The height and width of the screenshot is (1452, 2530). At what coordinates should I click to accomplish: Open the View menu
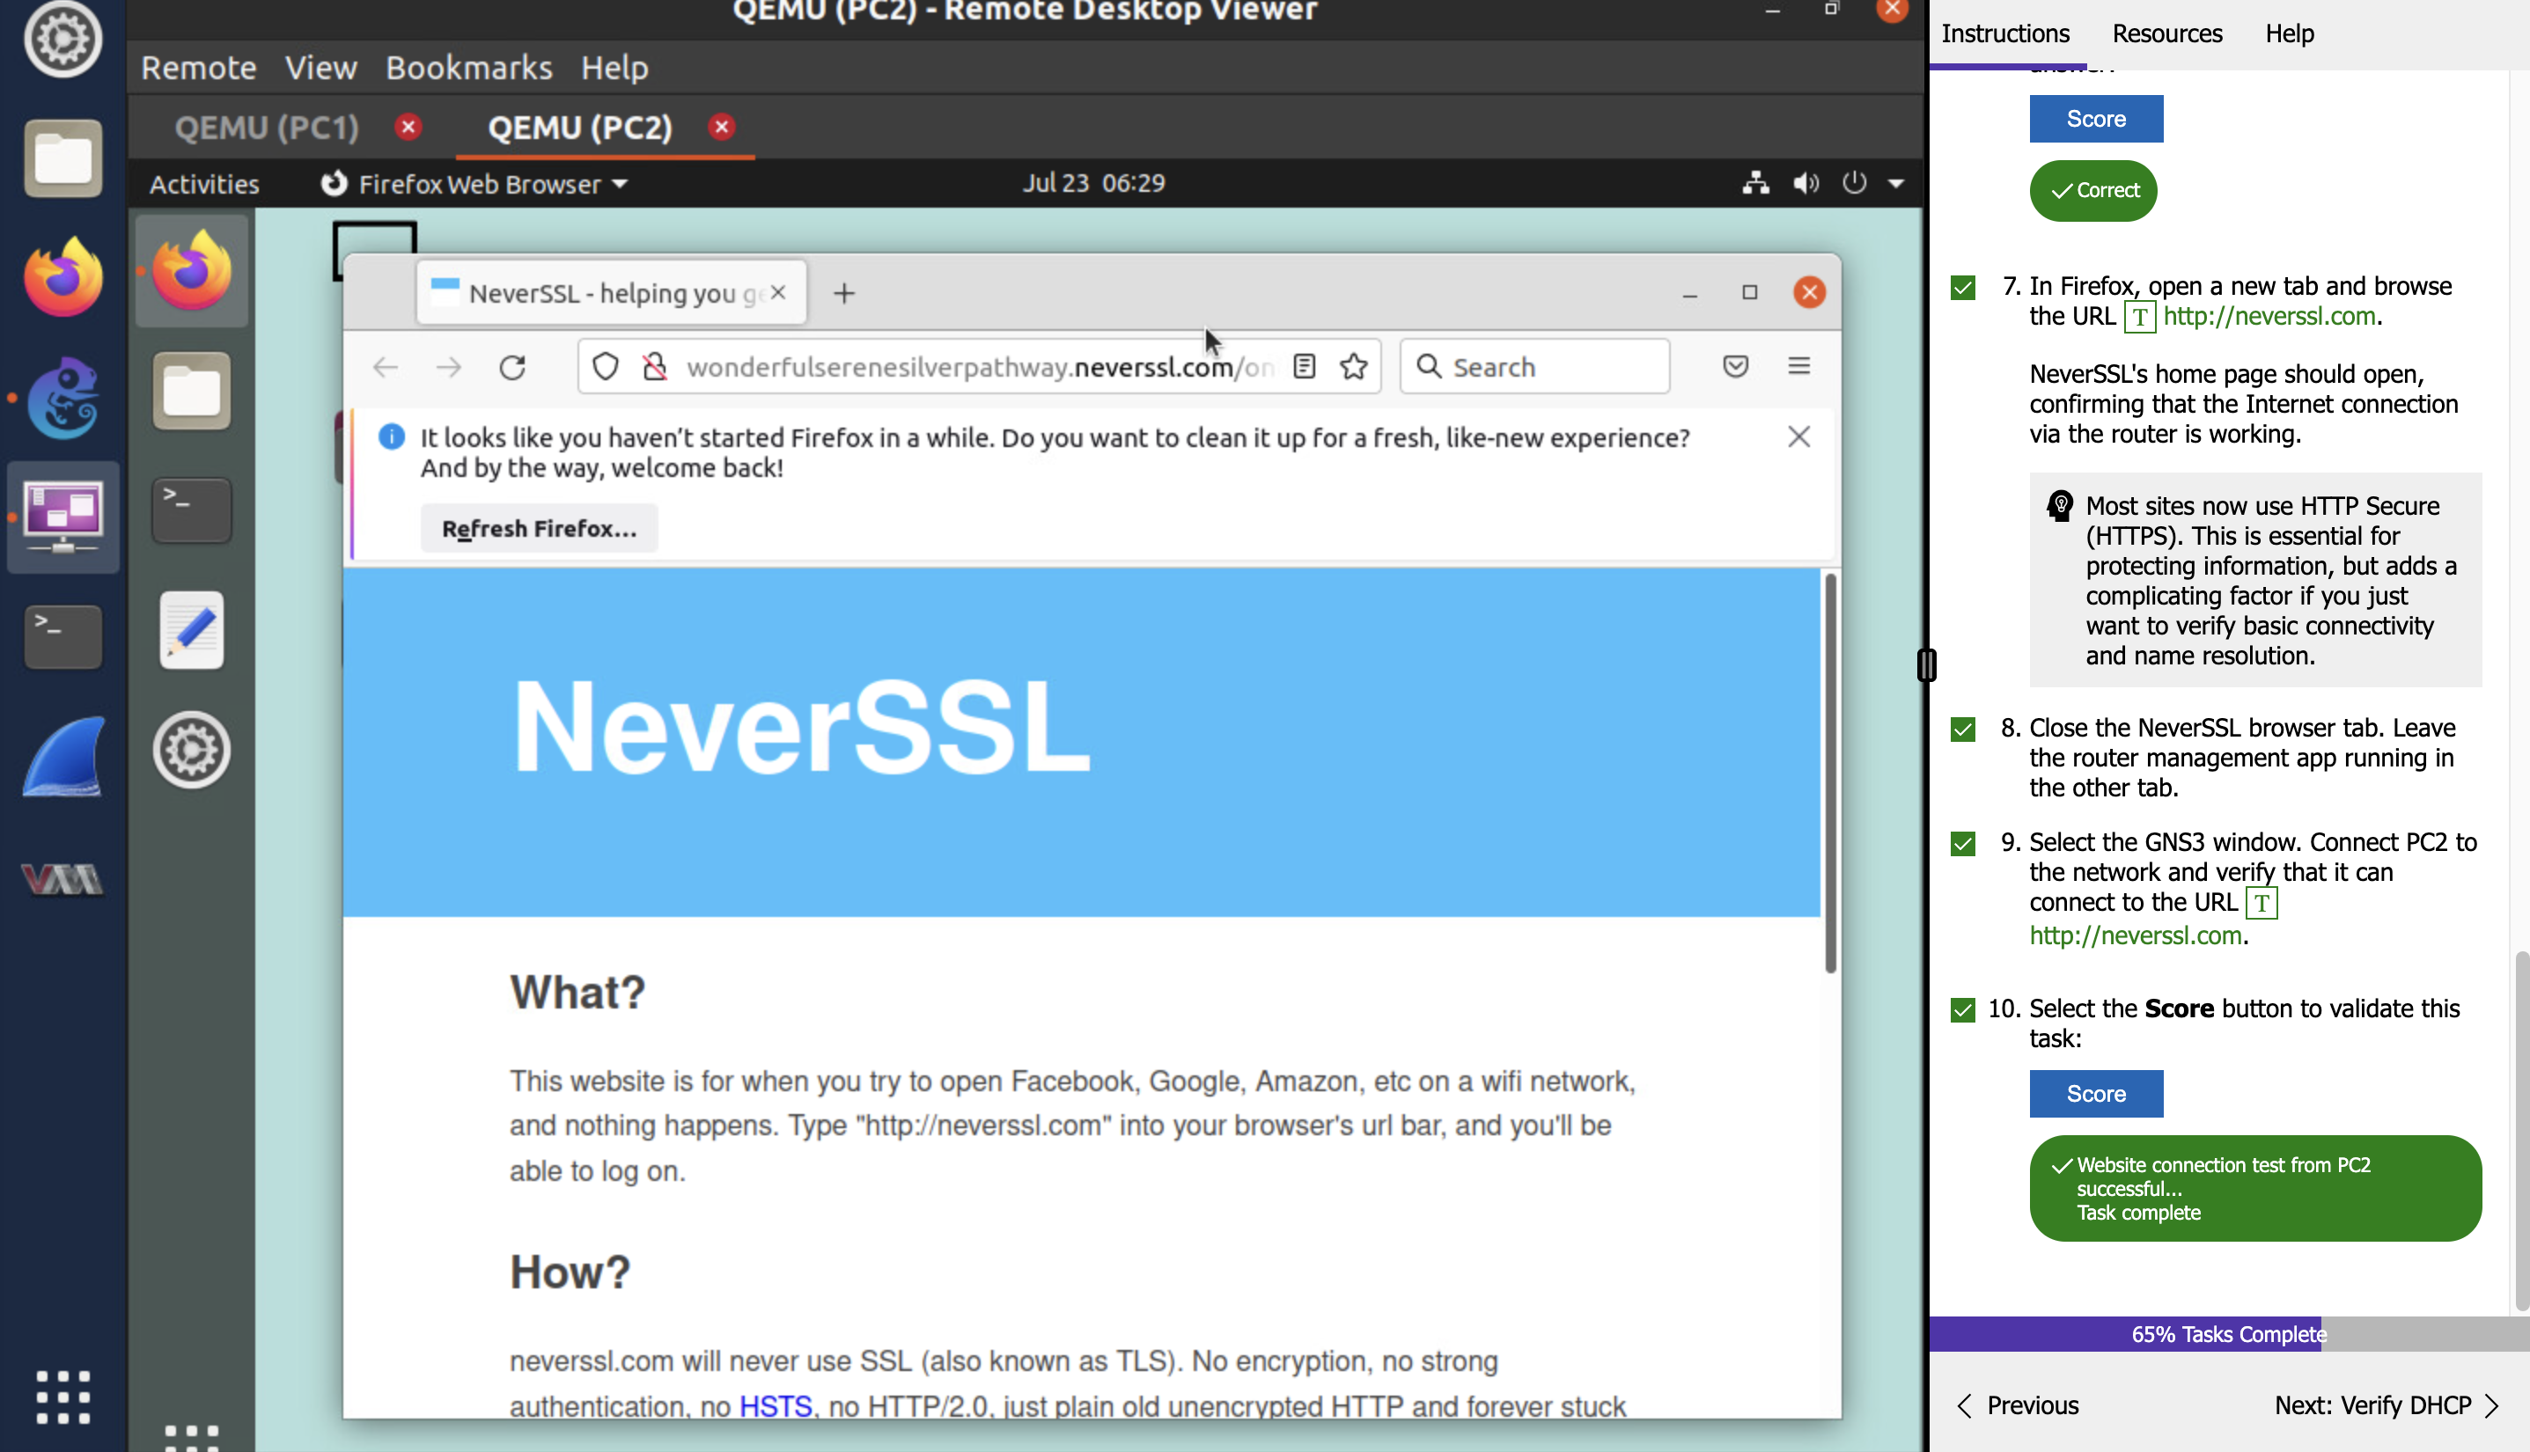pos(320,68)
